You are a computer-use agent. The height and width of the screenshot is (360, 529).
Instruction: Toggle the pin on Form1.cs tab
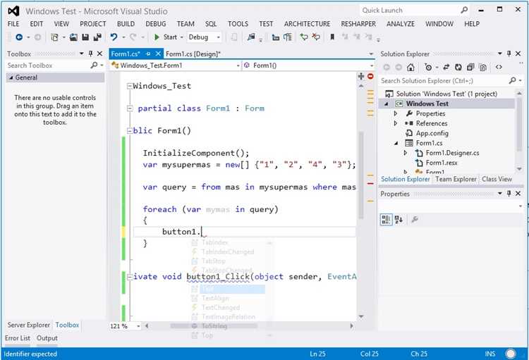148,54
